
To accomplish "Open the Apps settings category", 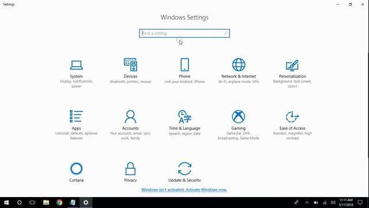I will coord(76,125).
